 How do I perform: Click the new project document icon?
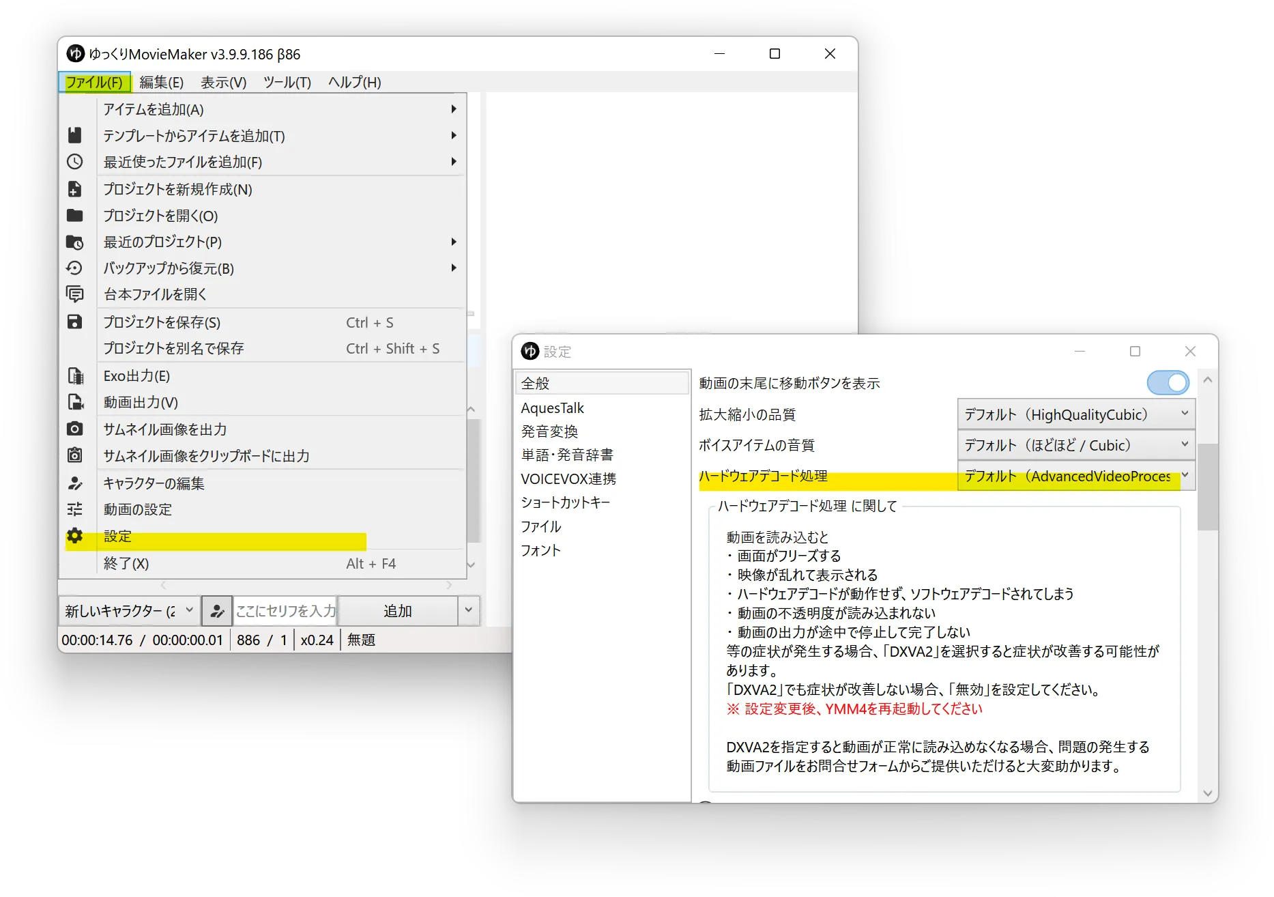(x=75, y=189)
